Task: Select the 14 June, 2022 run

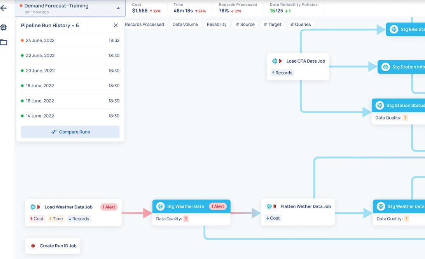Action: pyautogui.click(x=70, y=116)
